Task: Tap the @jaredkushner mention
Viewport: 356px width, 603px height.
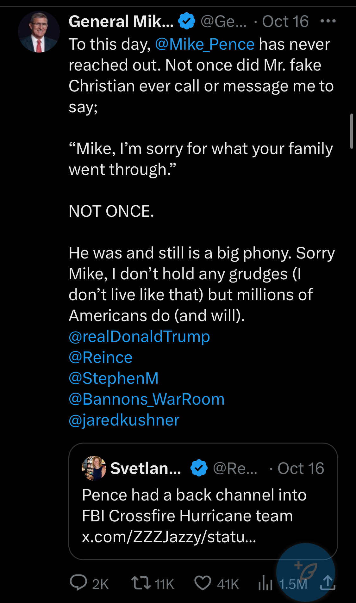Action: 124,420
